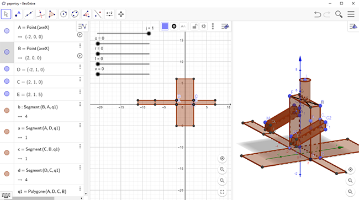The height and width of the screenshot is (200, 359).
Task: Select the Circle with center tool
Action: [64, 14]
